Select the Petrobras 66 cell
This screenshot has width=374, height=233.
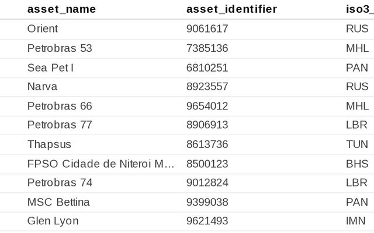click(x=60, y=106)
